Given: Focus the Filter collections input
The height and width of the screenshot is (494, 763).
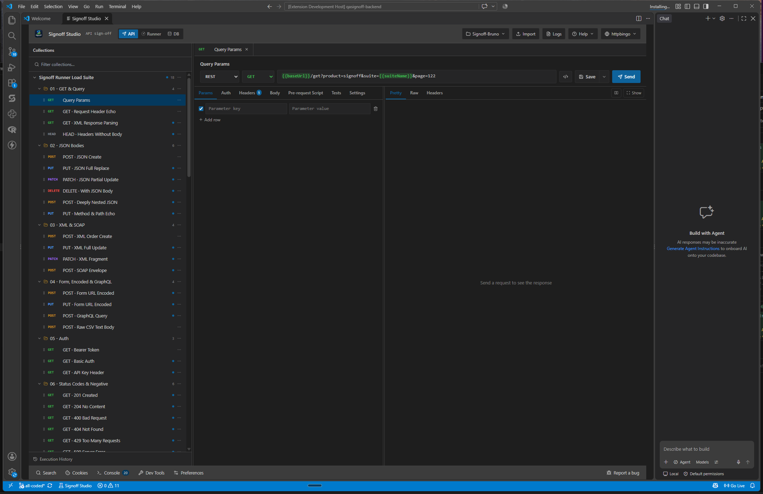Looking at the screenshot, I should (111, 65).
